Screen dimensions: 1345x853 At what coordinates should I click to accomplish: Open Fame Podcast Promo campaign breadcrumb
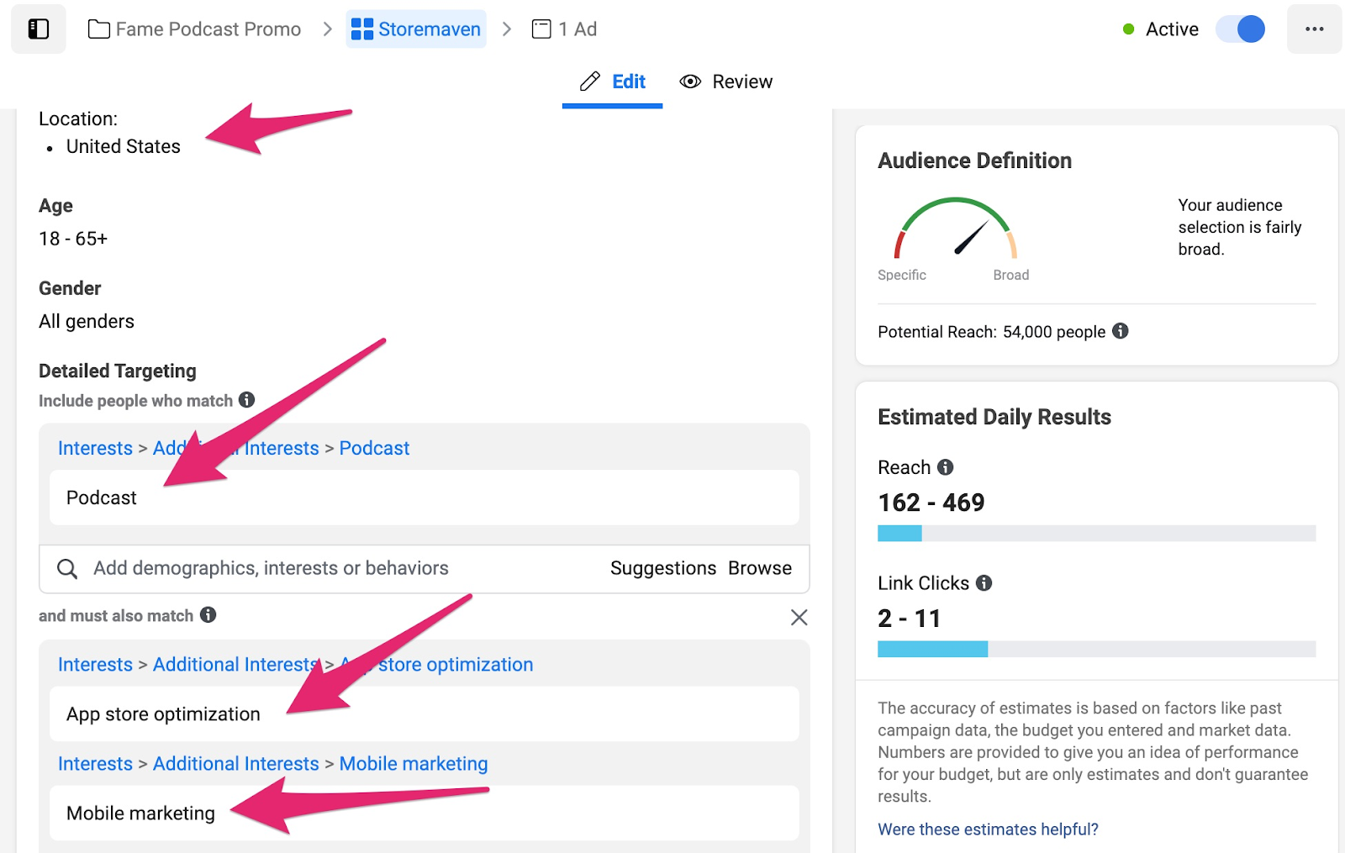coord(195,29)
